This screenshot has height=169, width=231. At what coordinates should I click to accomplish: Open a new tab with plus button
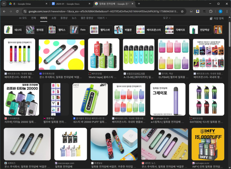pos(139,4)
